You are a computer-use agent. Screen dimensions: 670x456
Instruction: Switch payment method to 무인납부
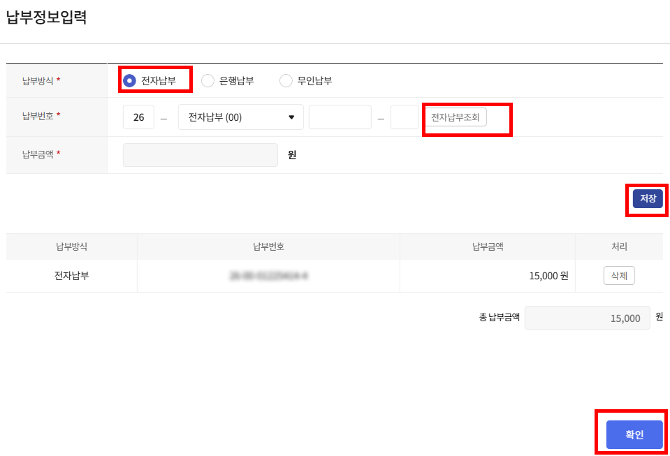click(x=286, y=81)
